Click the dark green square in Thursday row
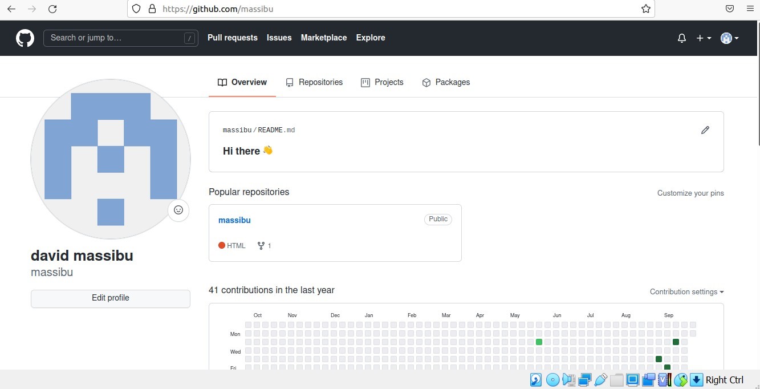The height and width of the screenshot is (389, 760). coord(659,359)
